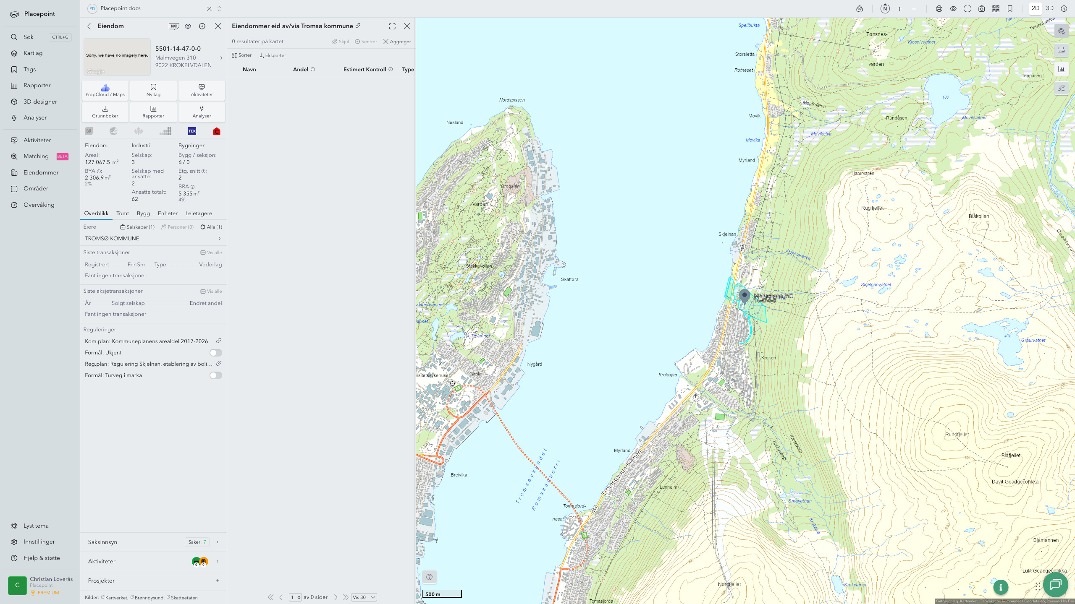
Task: Open the Vis 30 page size dropdown
Action: [x=364, y=597]
